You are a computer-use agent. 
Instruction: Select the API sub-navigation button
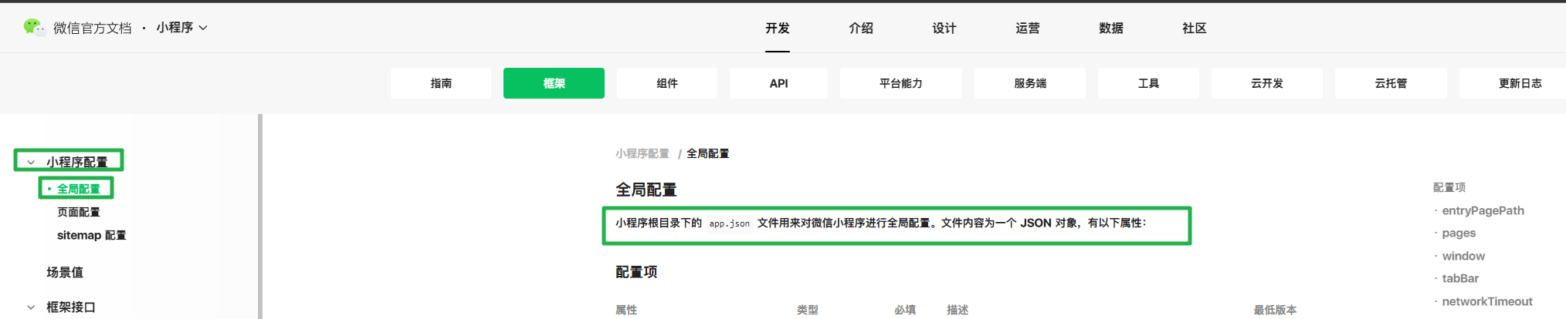[778, 83]
